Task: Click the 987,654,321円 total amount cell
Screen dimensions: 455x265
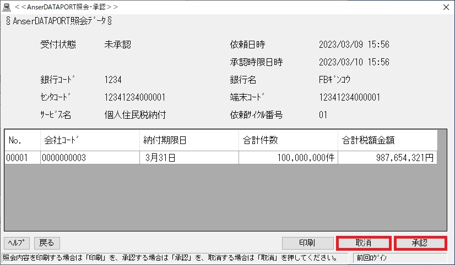Action: 387,158
